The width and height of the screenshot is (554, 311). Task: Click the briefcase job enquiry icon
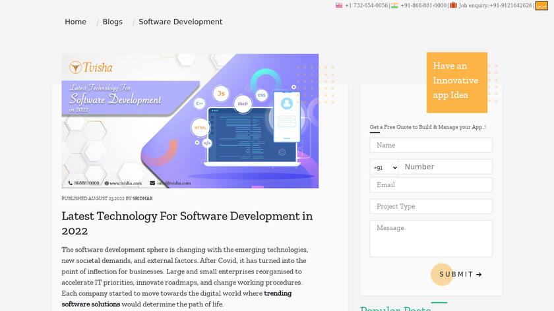453,5
